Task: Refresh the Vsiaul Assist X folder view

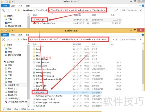Action: pyautogui.click(x=117, y=10)
